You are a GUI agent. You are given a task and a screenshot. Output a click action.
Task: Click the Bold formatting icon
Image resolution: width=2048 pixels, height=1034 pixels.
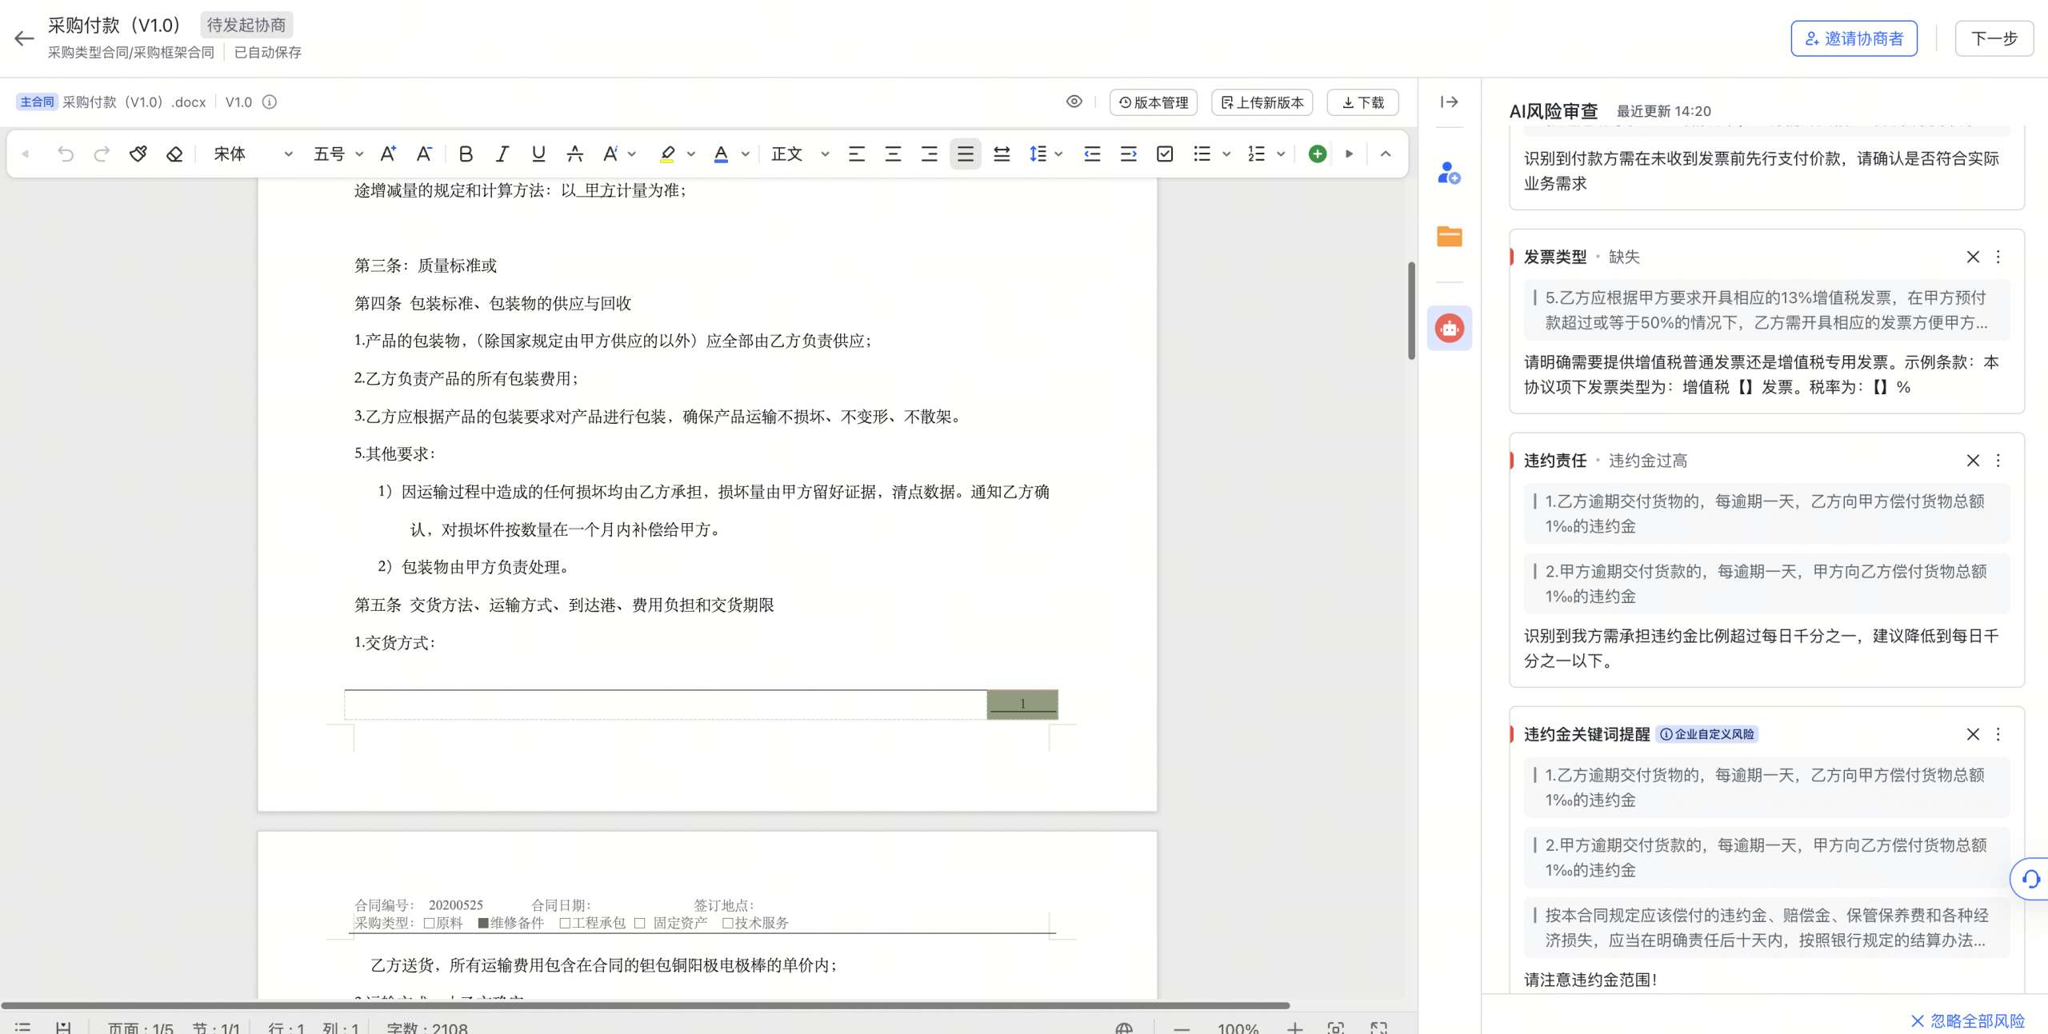click(x=466, y=154)
